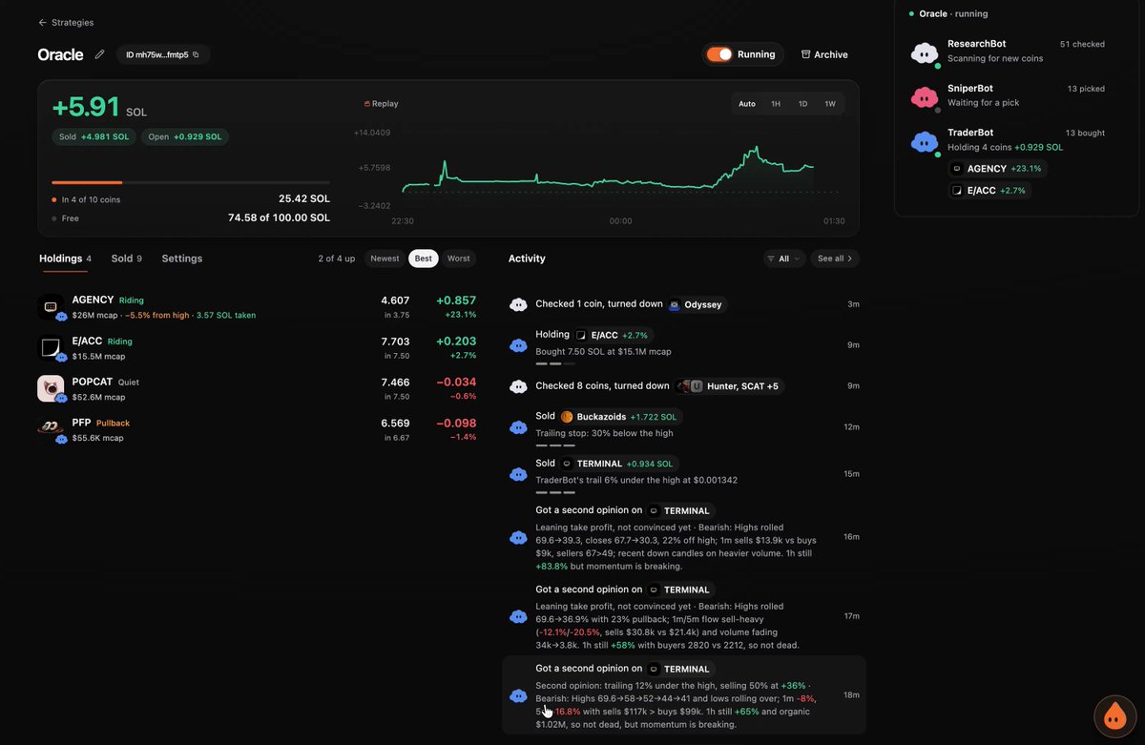Open the All activity filter dropdown

784,259
